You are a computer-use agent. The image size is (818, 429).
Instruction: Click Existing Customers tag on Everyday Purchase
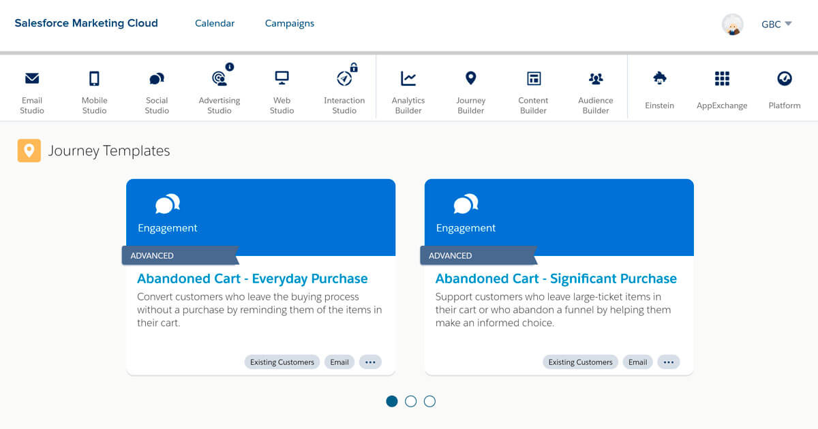[282, 362]
